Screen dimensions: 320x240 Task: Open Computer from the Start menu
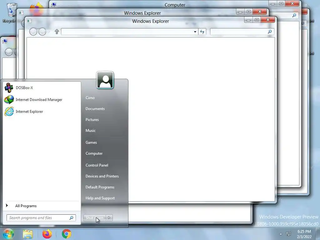coord(94,153)
